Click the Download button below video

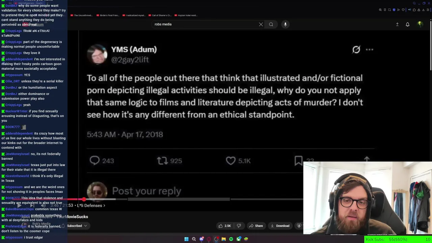[x=280, y=226]
